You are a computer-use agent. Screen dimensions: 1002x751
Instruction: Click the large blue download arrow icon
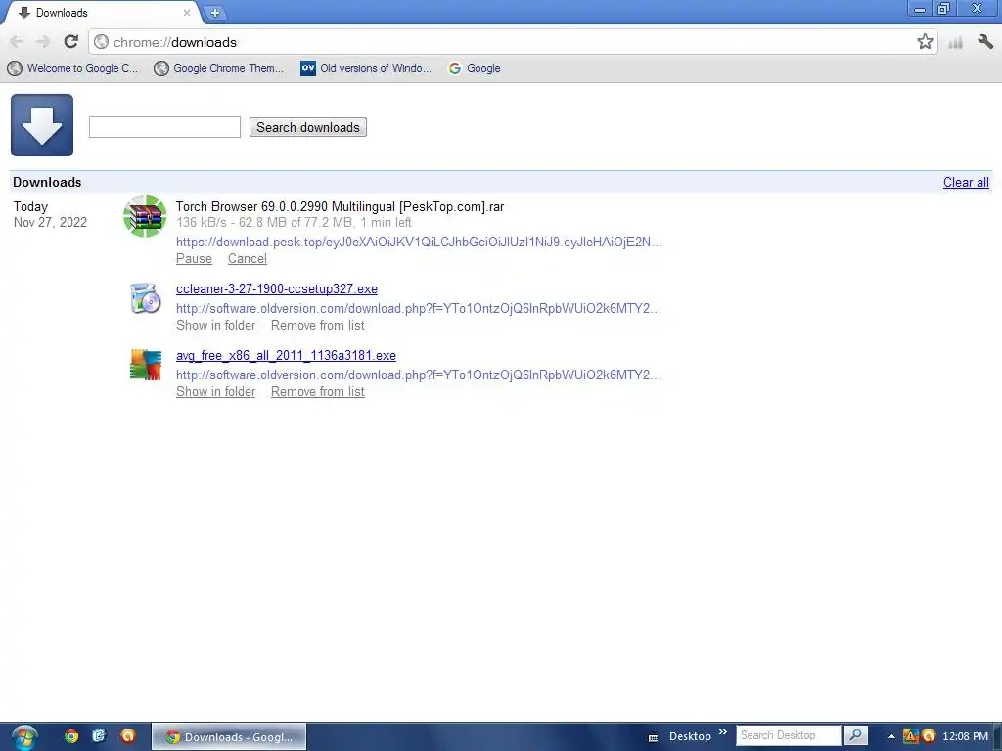point(42,125)
